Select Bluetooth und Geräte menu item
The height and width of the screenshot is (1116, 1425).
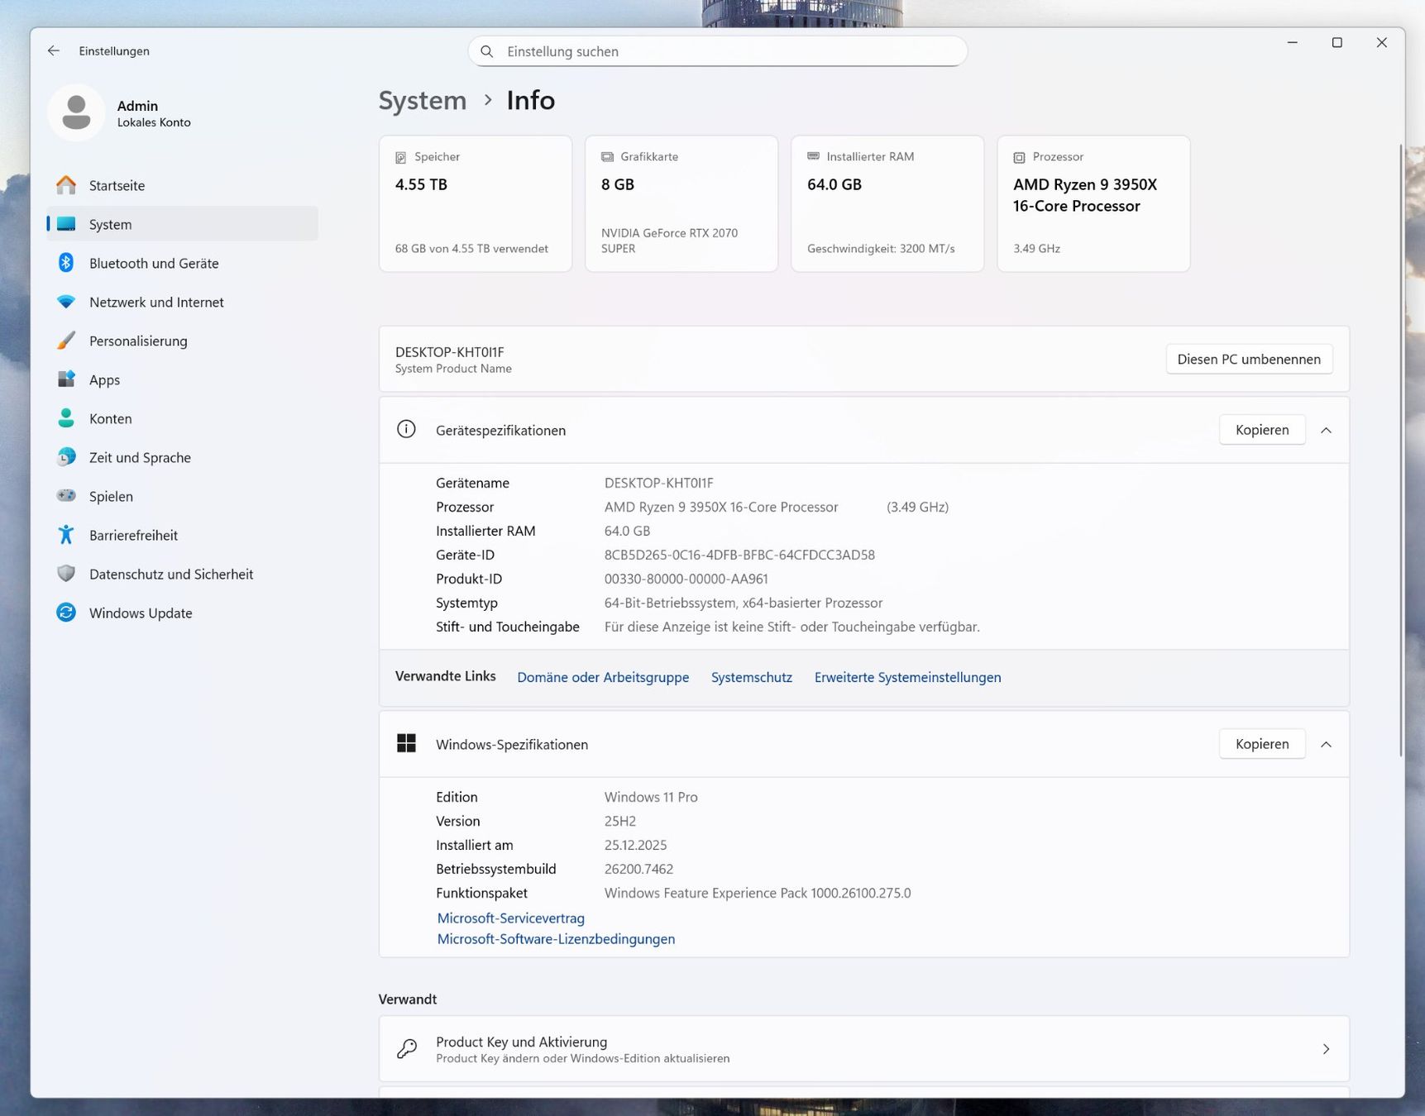[182, 263]
